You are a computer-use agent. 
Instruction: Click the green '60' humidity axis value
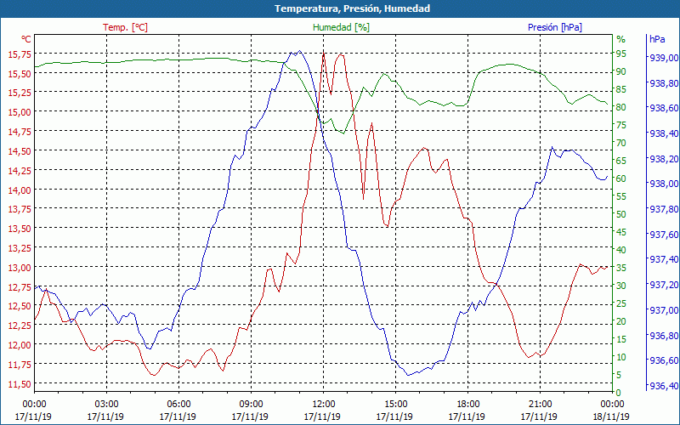[621, 178]
